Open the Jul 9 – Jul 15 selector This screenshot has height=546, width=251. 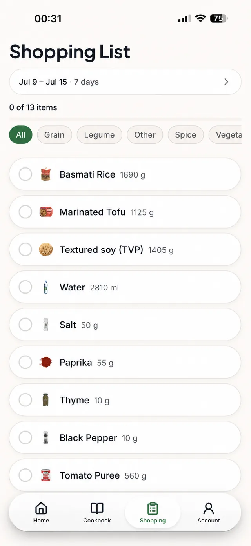click(x=125, y=82)
